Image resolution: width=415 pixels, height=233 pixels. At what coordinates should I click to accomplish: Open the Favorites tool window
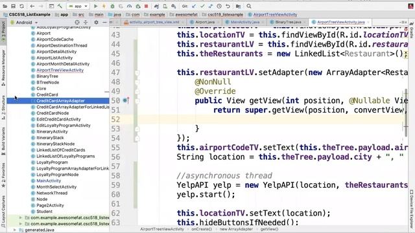(3, 175)
